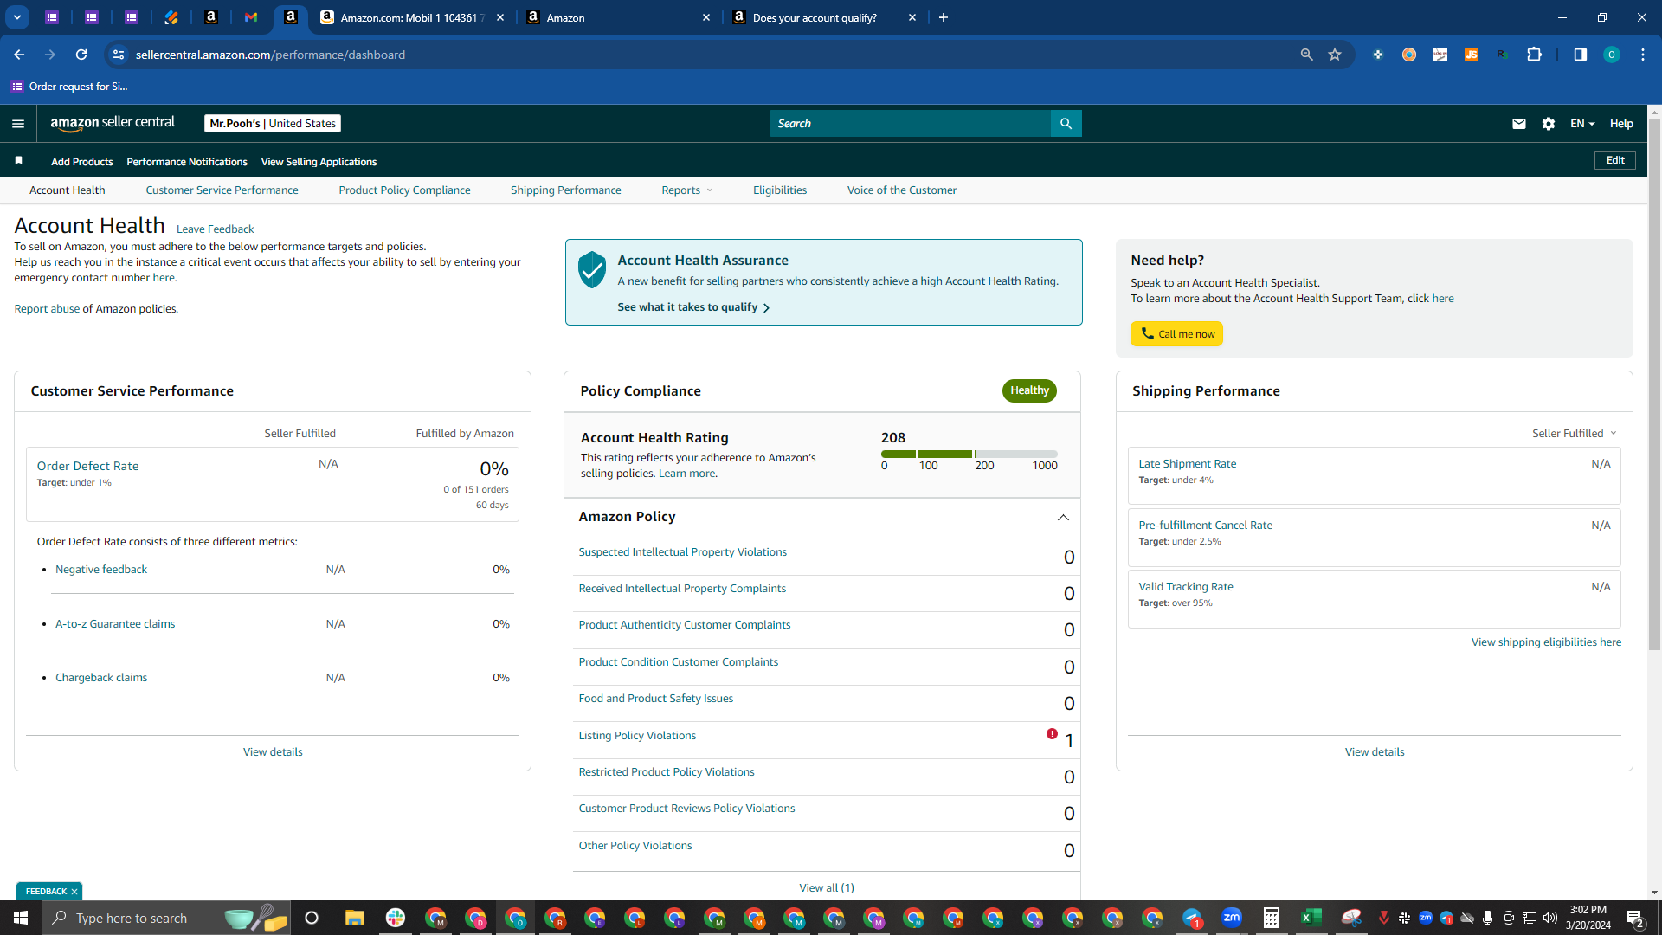Click the red Listing Policy Violations alert icon
Image resolution: width=1662 pixels, height=935 pixels.
(x=1052, y=734)
